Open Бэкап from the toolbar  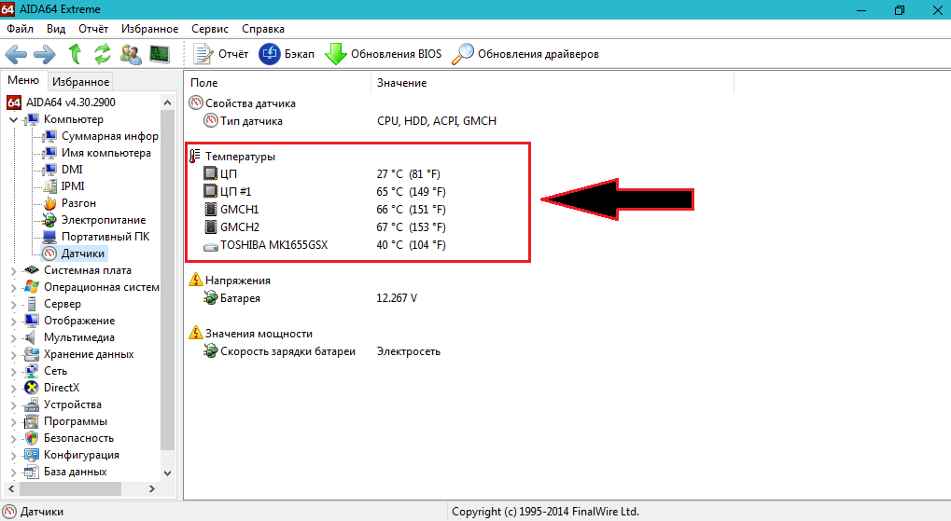[x=287, y=54]
